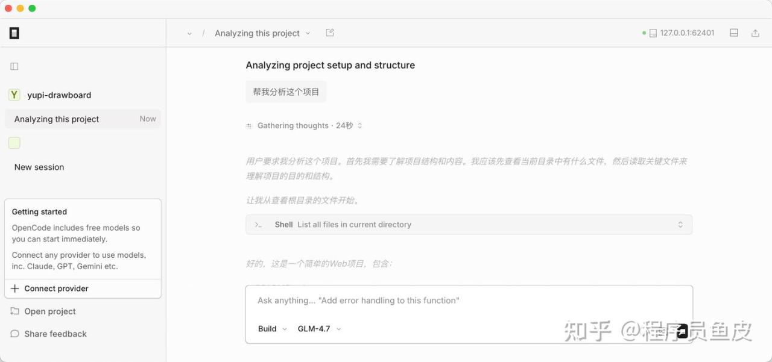
Task: Toggle the sidebar panel icon
Action: [x=14, y=66]
